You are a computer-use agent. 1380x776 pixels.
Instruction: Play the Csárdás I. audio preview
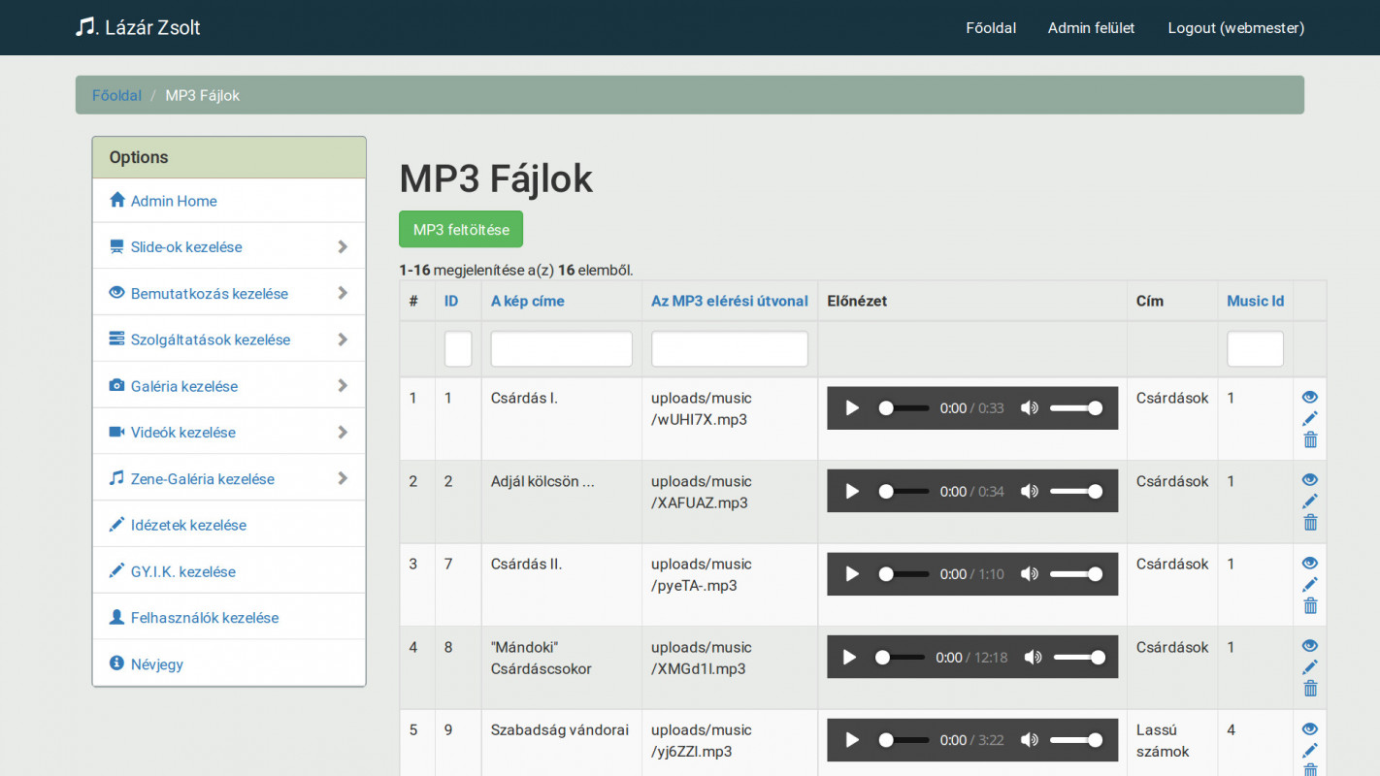852,408
